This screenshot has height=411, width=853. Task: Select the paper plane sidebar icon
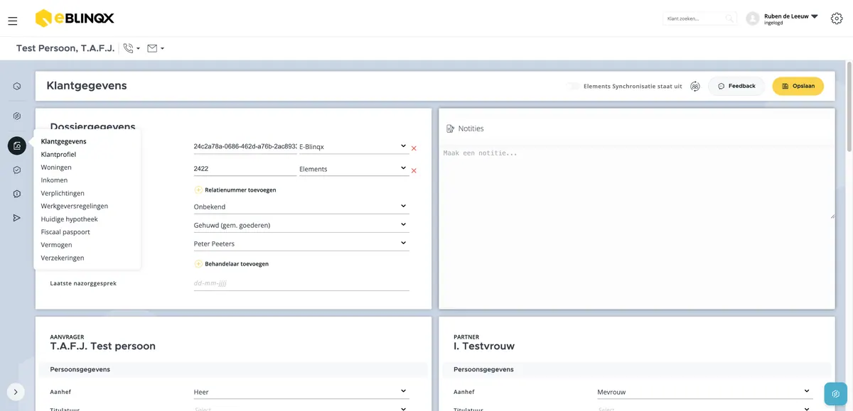tap(17, 218)
